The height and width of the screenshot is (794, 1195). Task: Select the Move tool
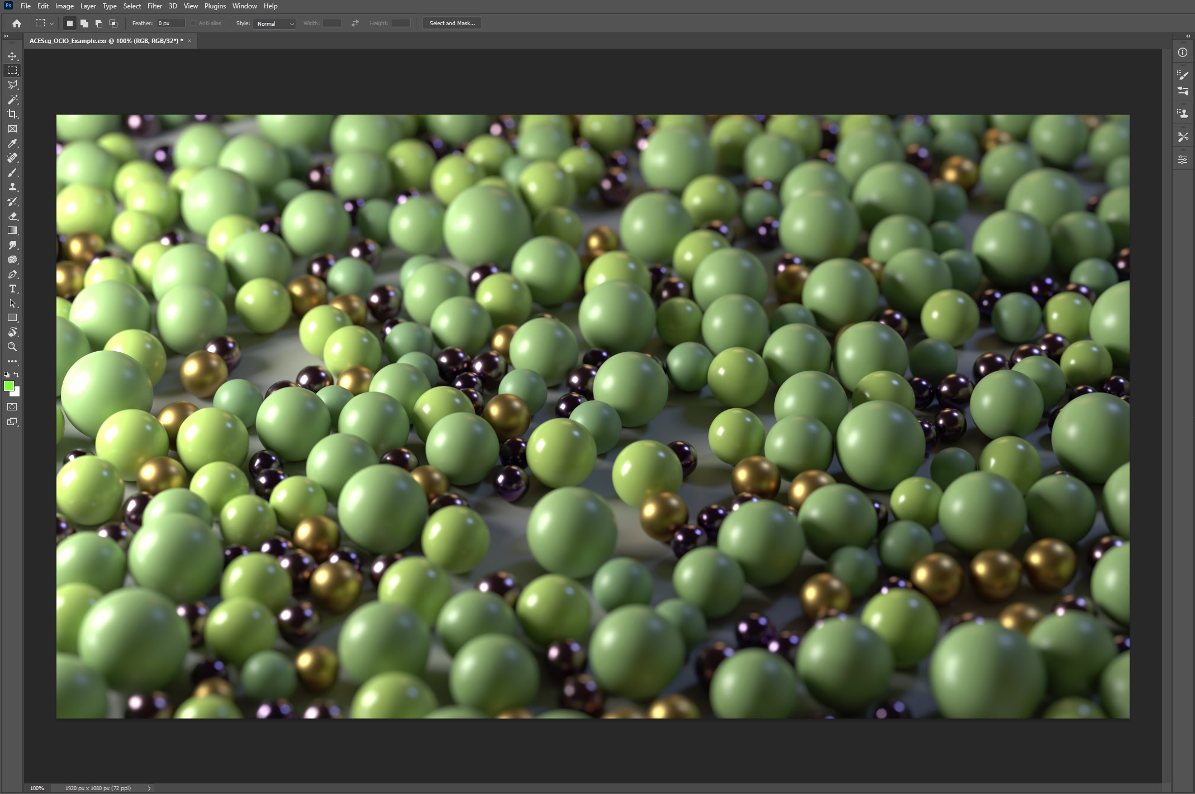click(x=12, y=56)
